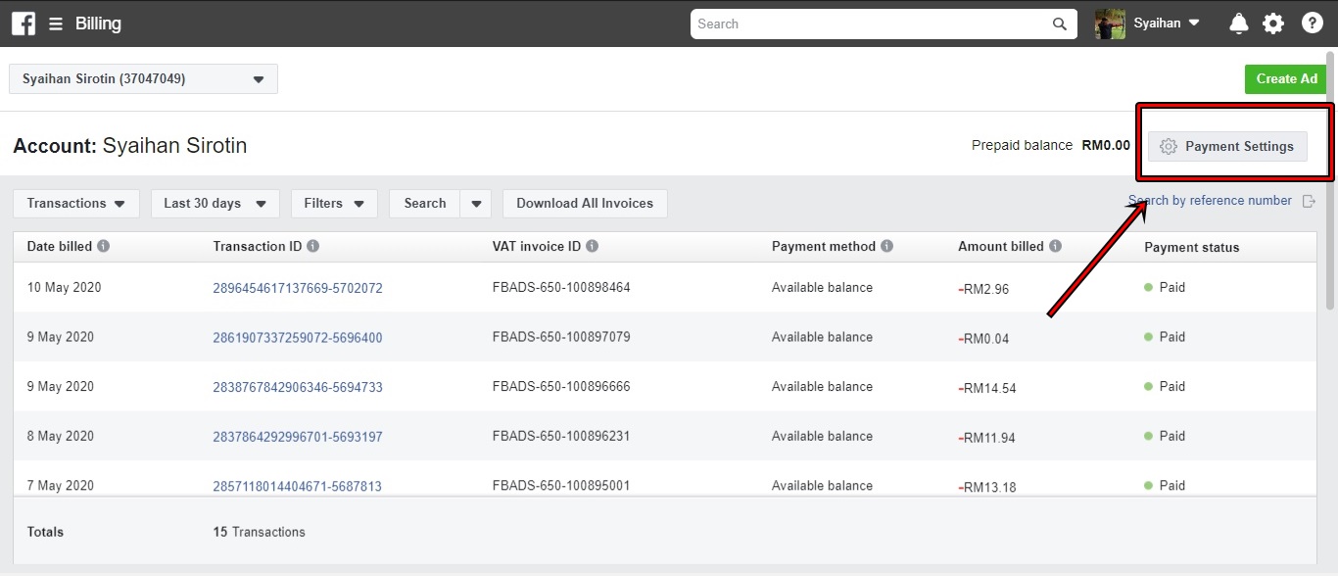
Task: Click Search by reference number link
Action: (x=1210, y=201)
